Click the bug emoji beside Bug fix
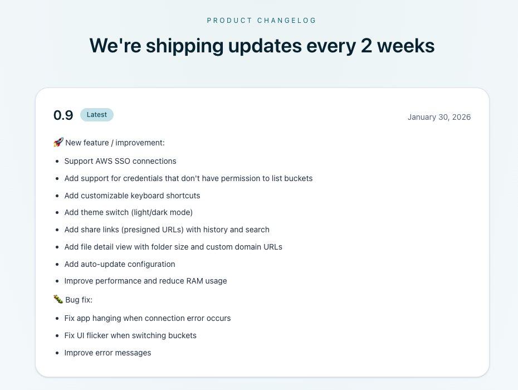Screen dimensions: 518x390 [58, 300]
